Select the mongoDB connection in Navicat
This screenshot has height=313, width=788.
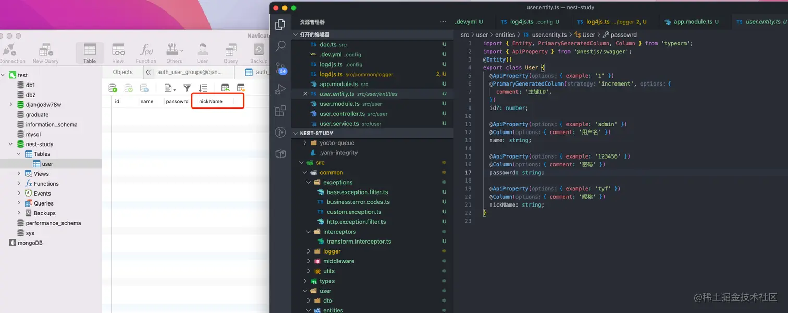click(x=30, y=243)
